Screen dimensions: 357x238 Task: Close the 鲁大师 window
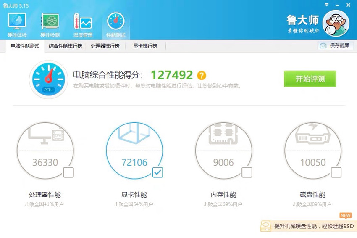coord(348,5)
